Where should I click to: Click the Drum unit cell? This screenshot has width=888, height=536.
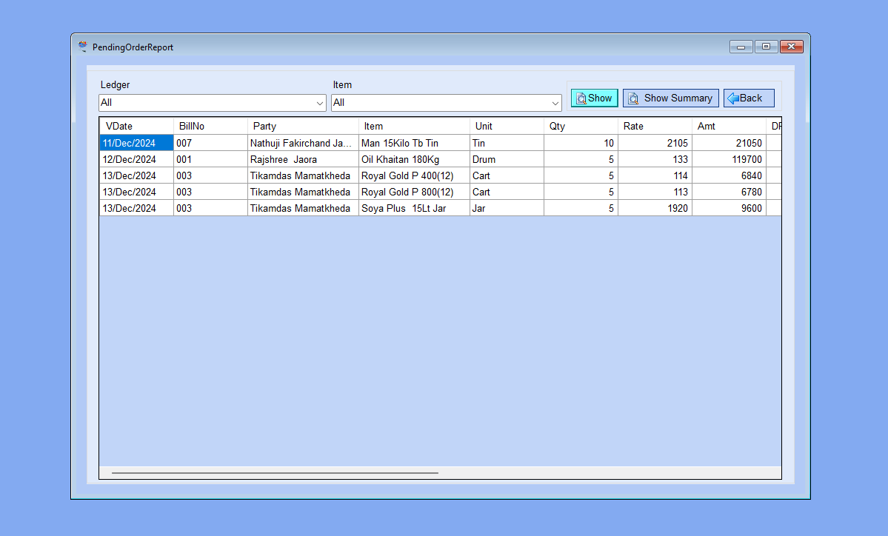pos(507,160)
